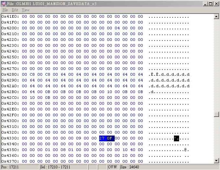Click the scrollbar down arrow
This screenshot has height=170, width=220.
[x=216, y=161]
